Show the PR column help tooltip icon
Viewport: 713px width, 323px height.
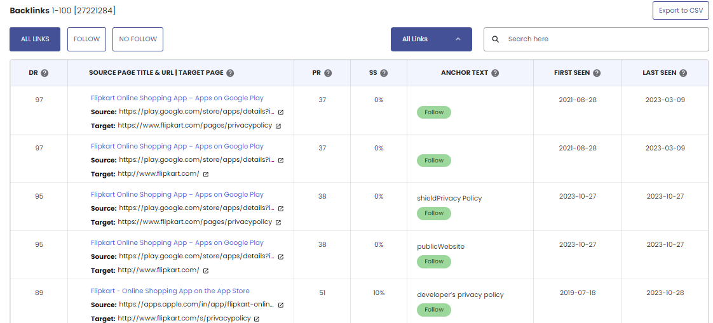(x=328, y=73)
